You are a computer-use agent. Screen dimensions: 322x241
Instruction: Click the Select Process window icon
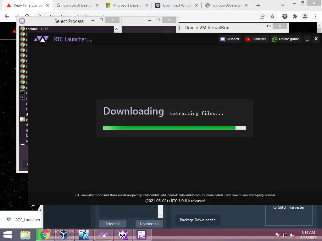[x=22, y=21]
